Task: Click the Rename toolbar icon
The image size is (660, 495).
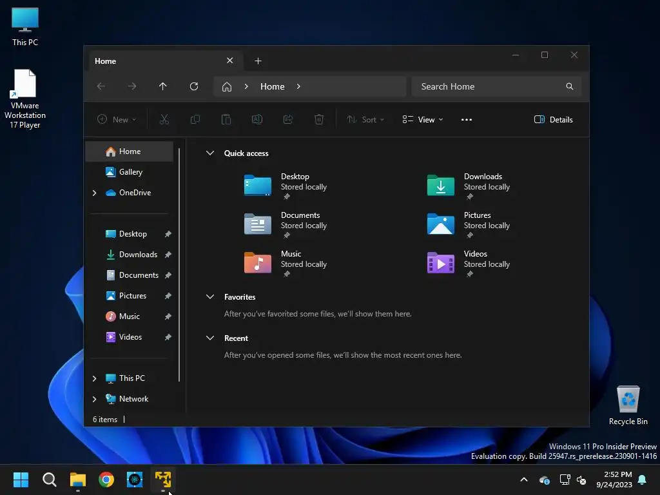Action: tap(257, 119)
